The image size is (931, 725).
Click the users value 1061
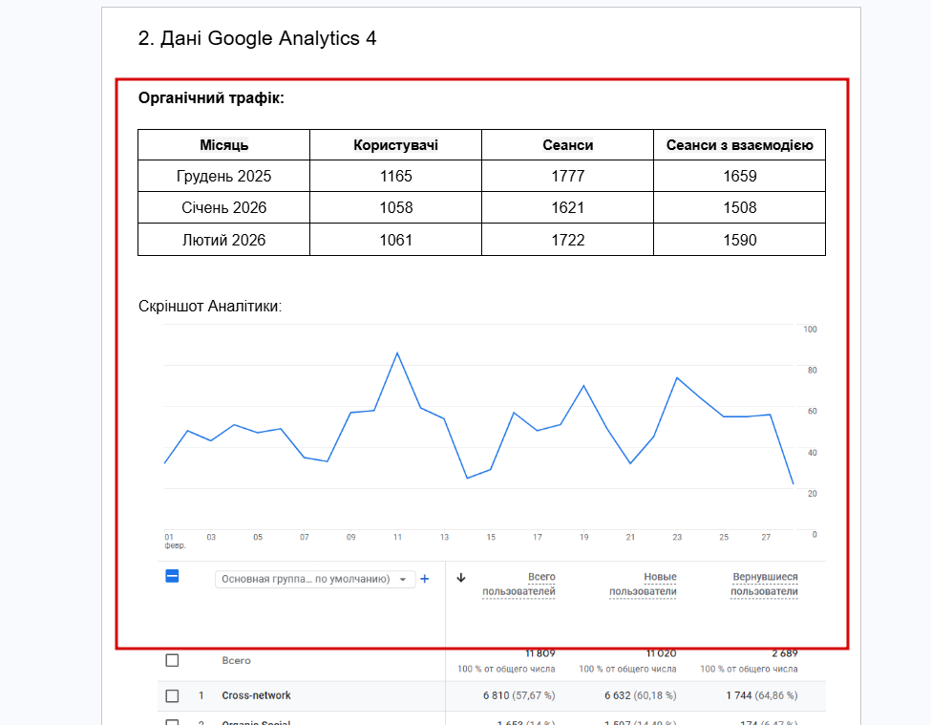396,240
